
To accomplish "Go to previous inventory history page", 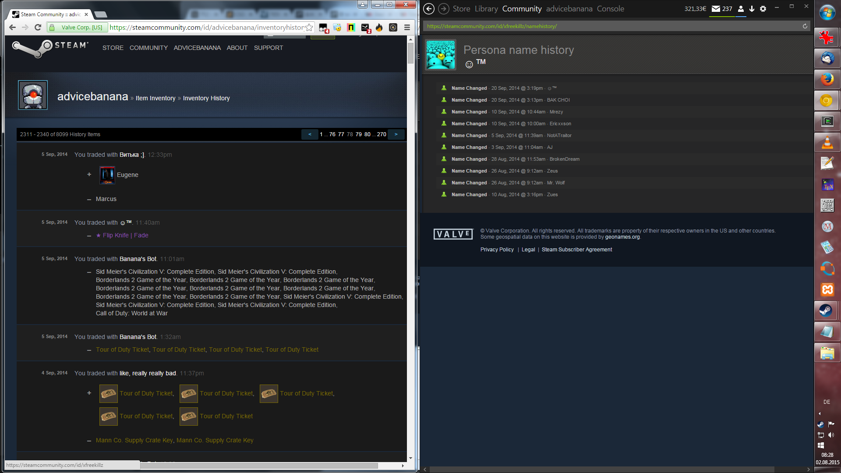I will point(310,134).
